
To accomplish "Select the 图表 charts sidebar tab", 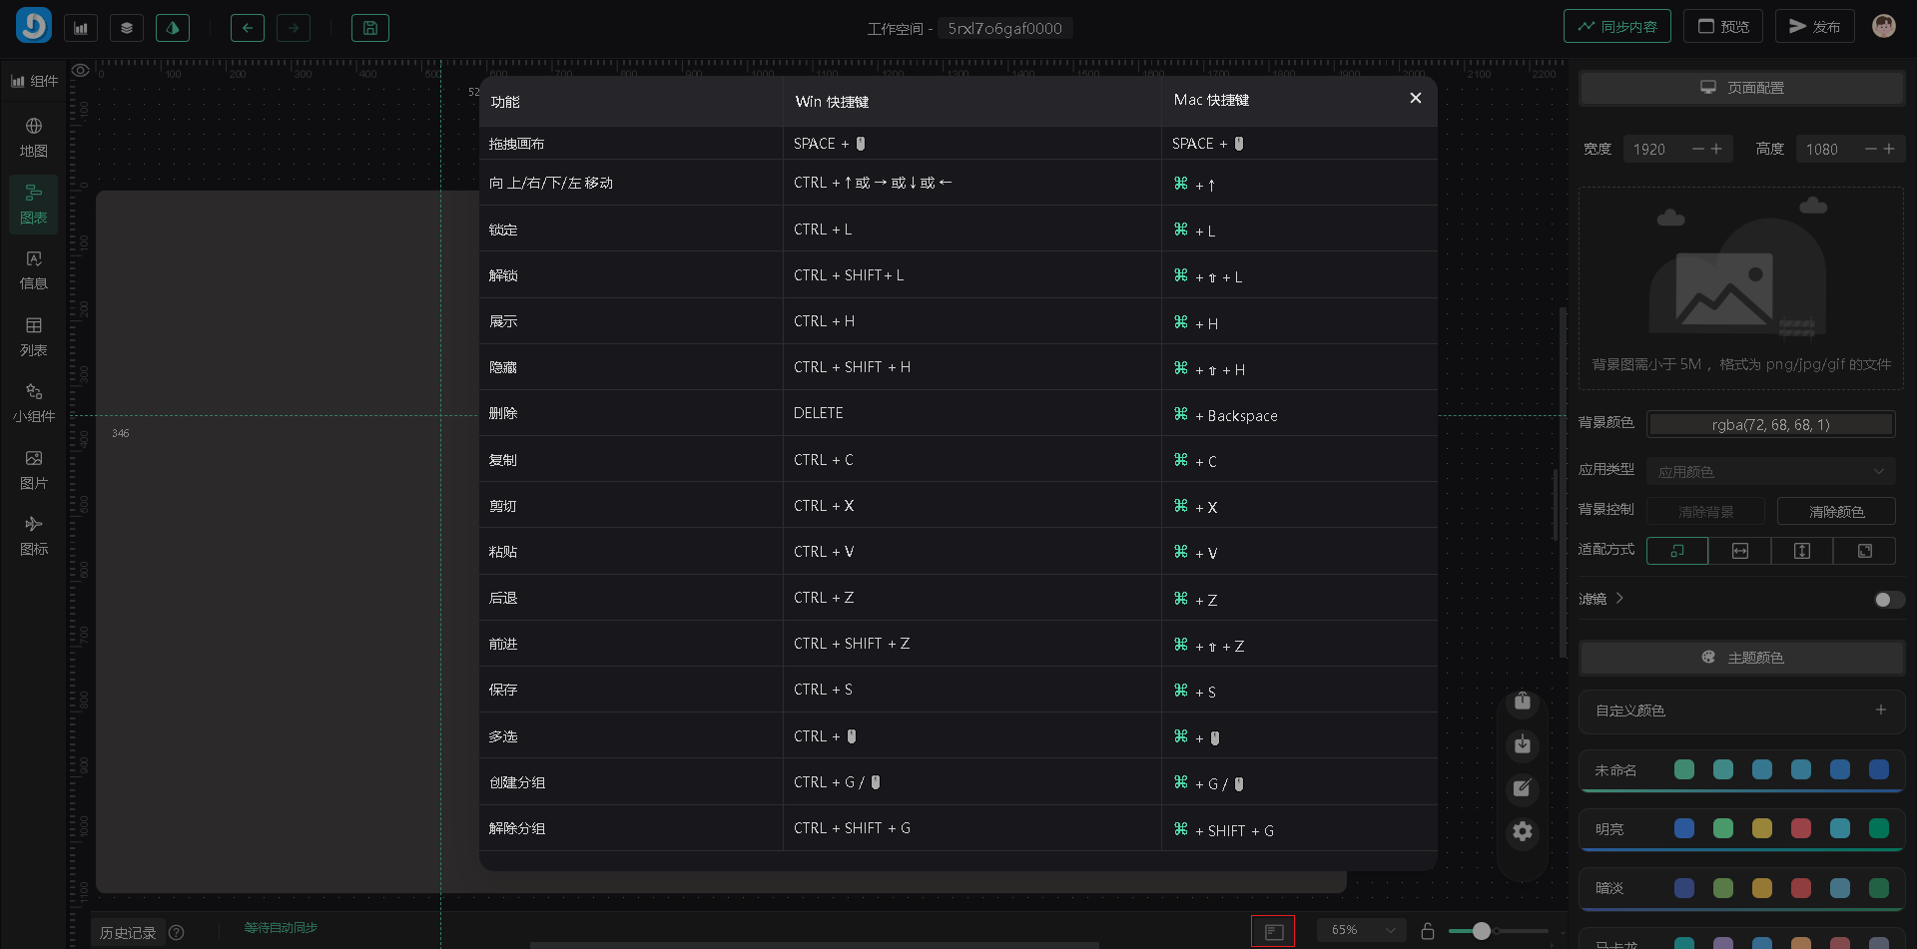I will click(34, 204).
